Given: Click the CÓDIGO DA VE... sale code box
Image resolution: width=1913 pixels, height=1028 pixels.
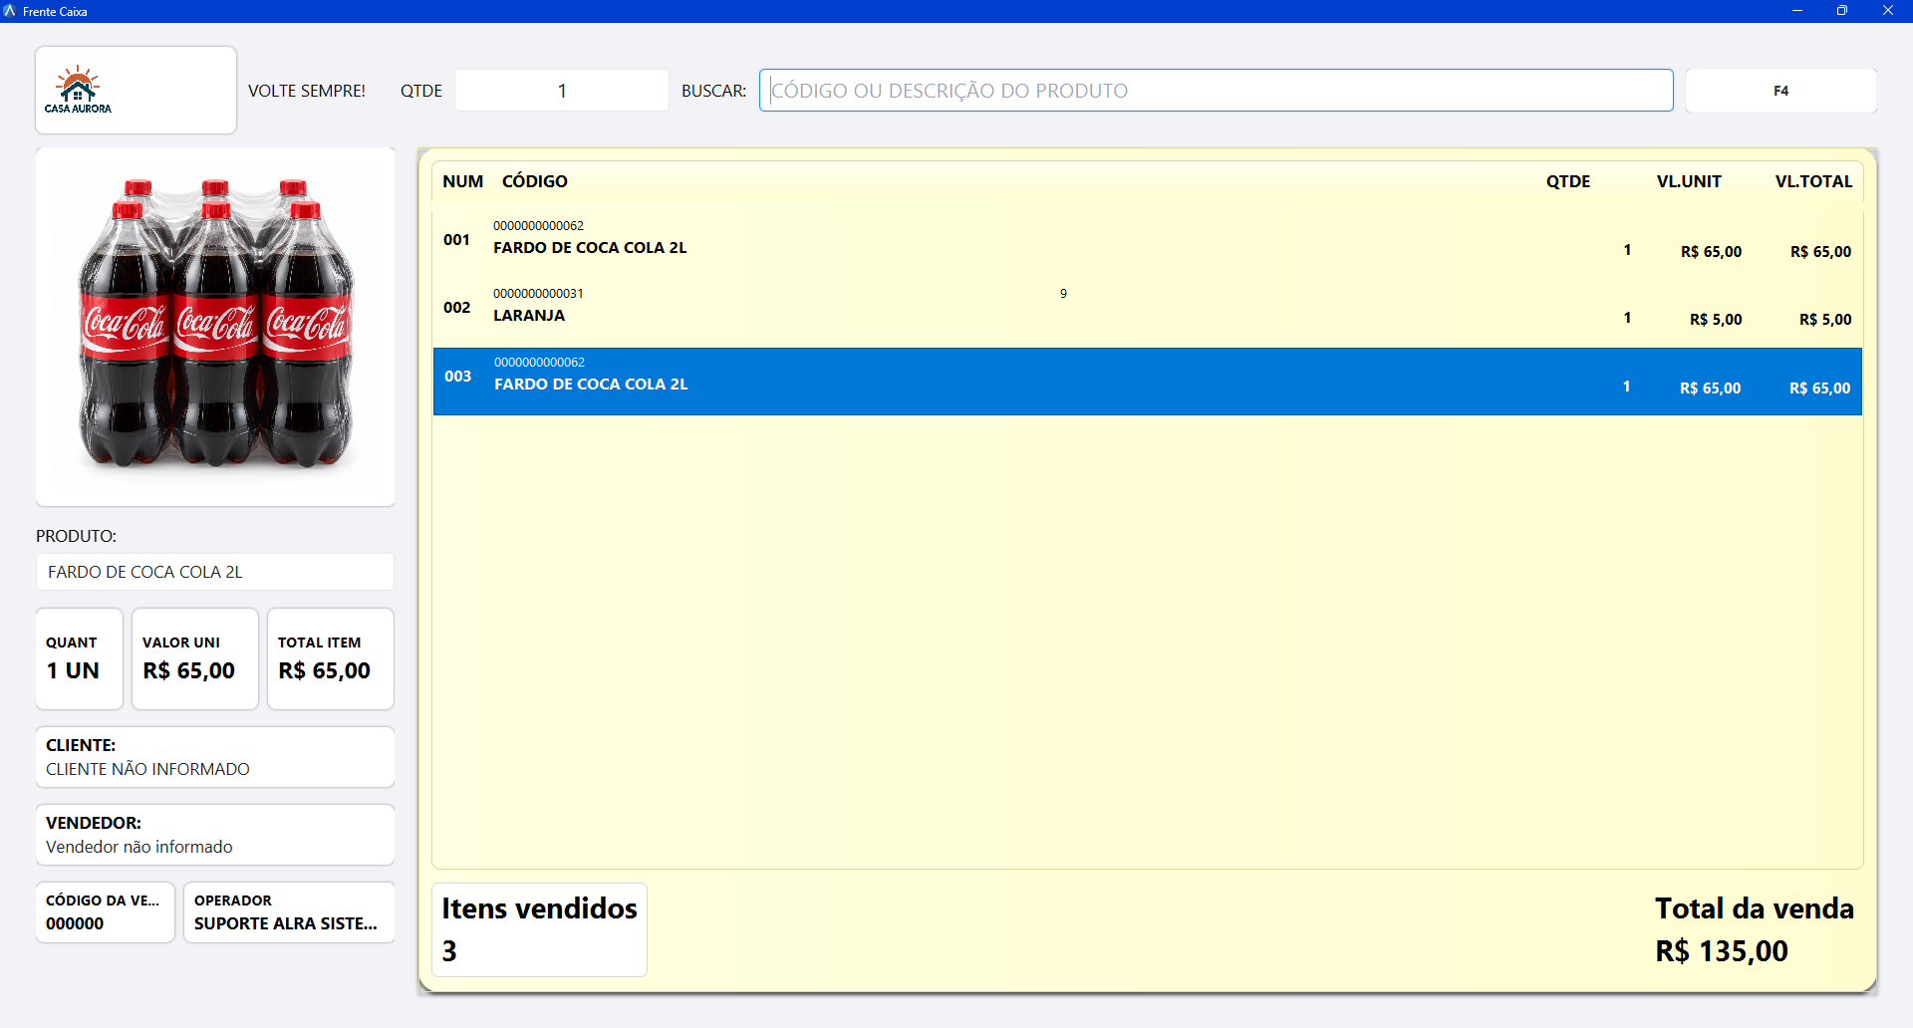Looking at the screenshot, I should click(106, 911).
